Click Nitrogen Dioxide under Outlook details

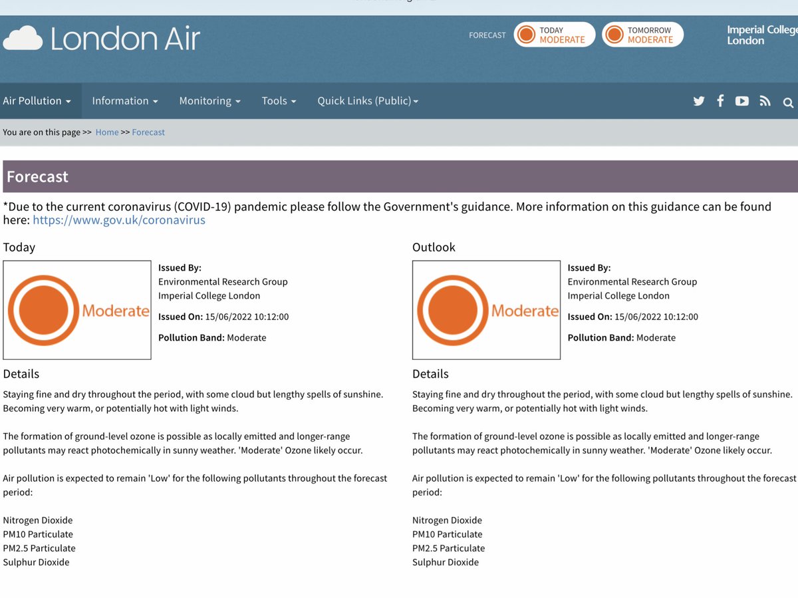[447, 520]
